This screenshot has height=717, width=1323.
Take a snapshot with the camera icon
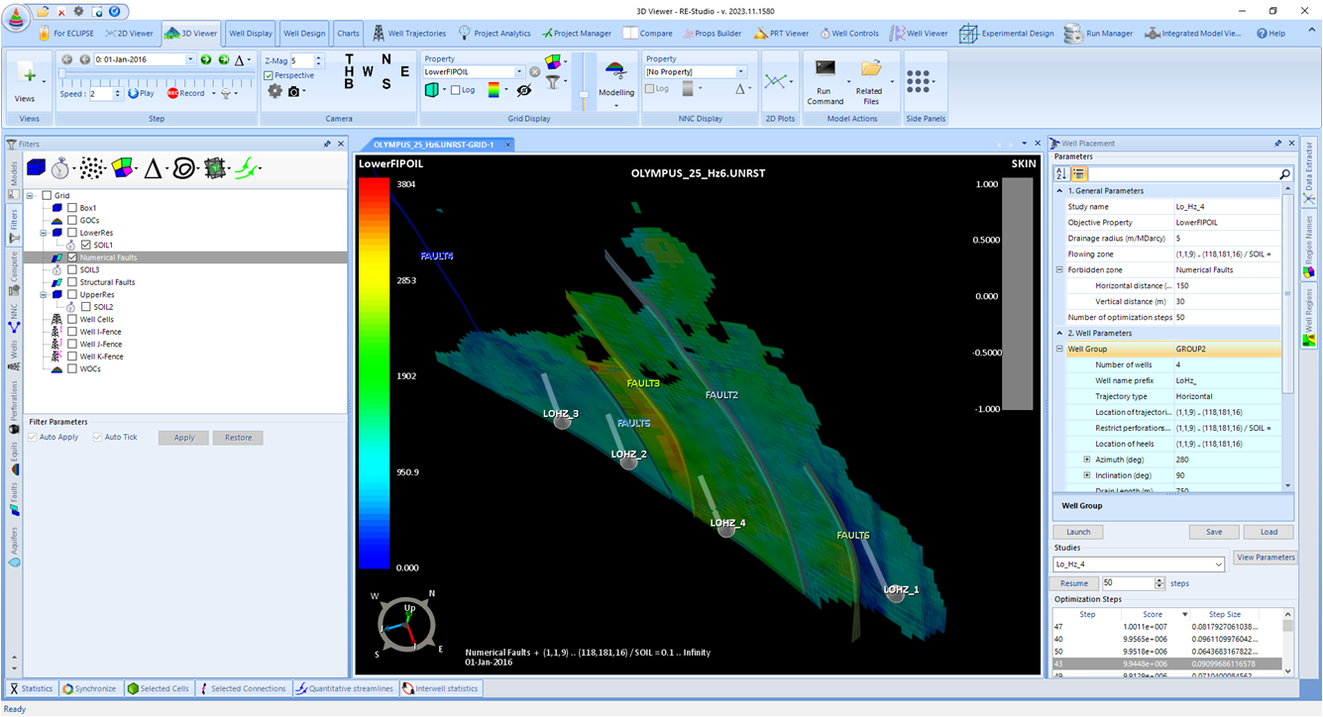[x=293, y=91]
